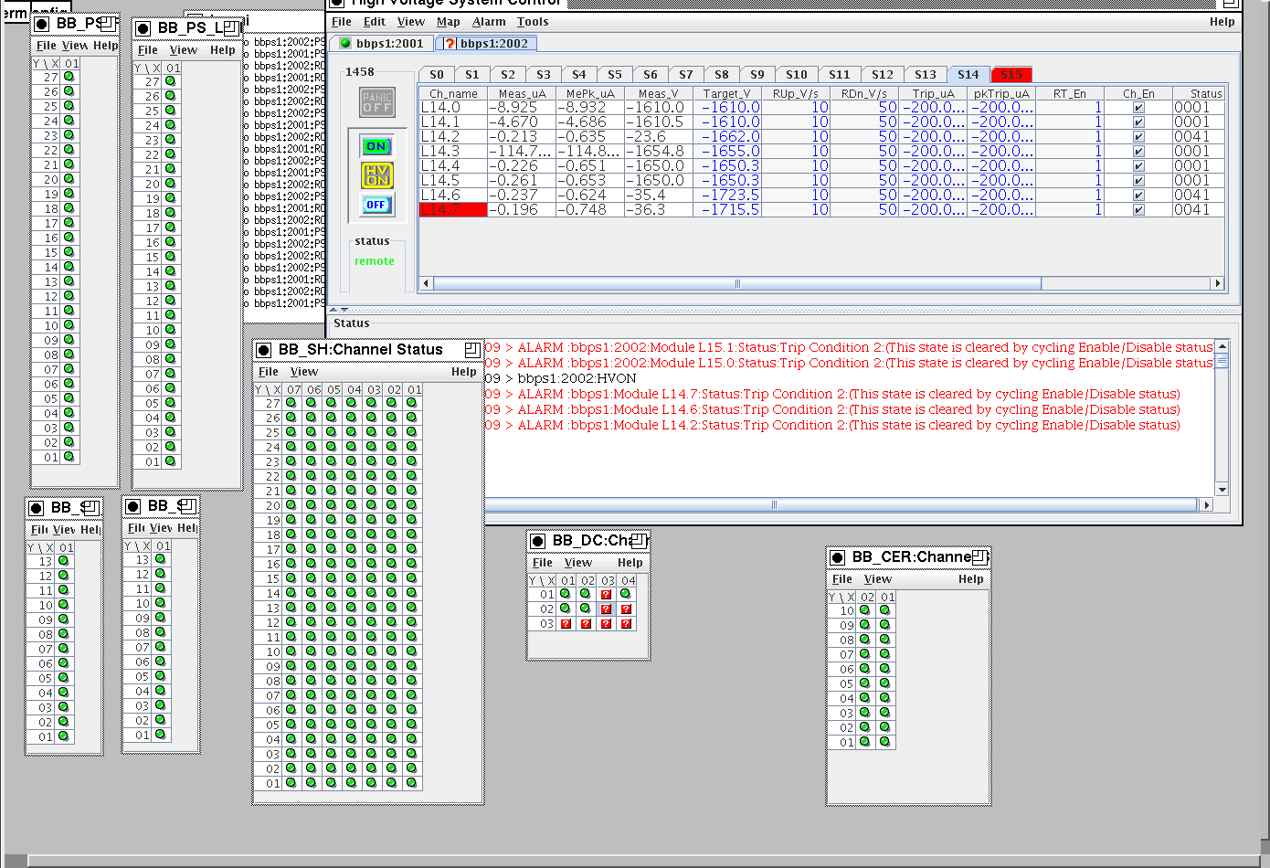
Task: Click the BB_CER window iconify icon
Action: pos(980,556)
